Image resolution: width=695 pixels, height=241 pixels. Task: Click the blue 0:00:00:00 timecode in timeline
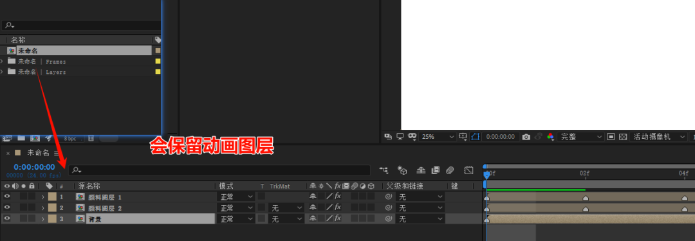click(x=34, y=167)
